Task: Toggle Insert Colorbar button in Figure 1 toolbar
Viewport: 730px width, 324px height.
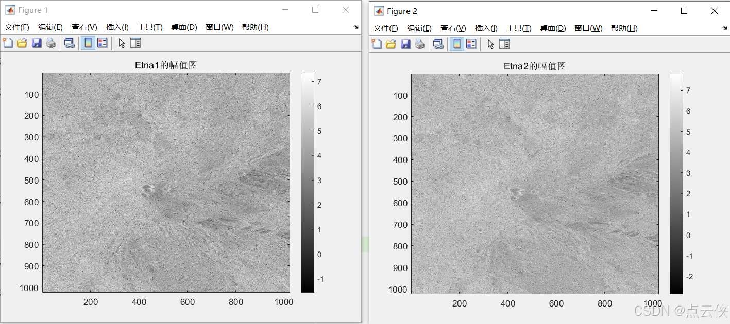Action: click(x=88, y=43)
